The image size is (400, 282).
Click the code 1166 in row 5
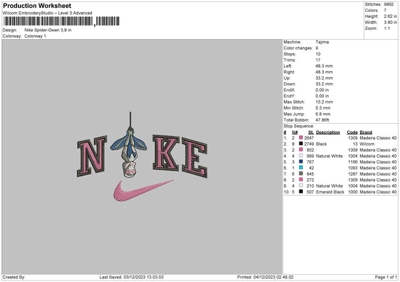tap(353, 162)
